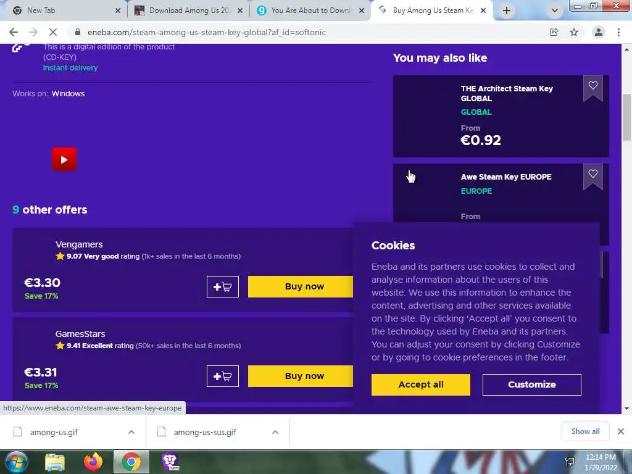632x474 pixels.
Task: Select GamesStars seller name
Action: click(x=80, y=334)
